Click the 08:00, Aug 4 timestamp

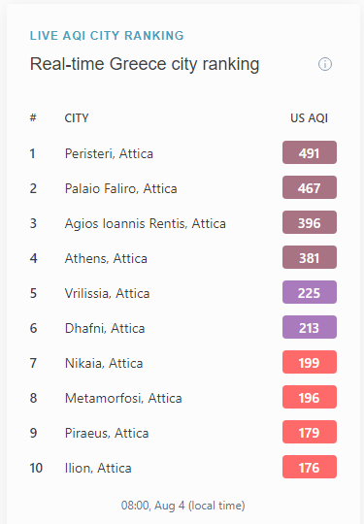pyautogui.click(x=183, y=506)
